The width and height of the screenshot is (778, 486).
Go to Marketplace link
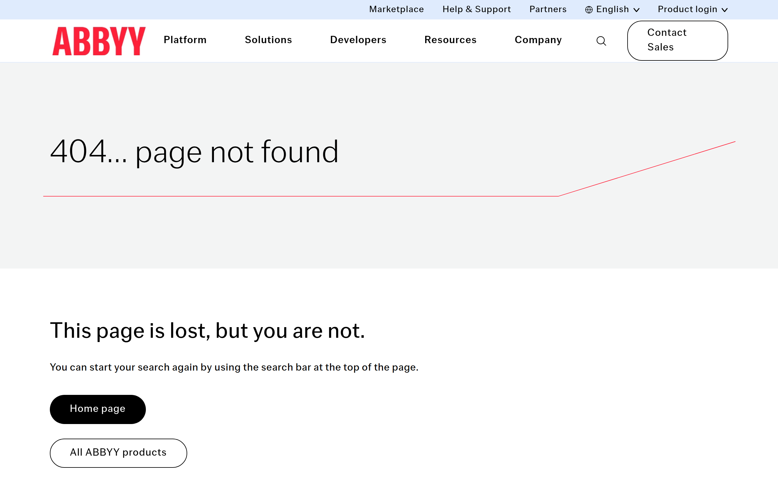[396, 9]
